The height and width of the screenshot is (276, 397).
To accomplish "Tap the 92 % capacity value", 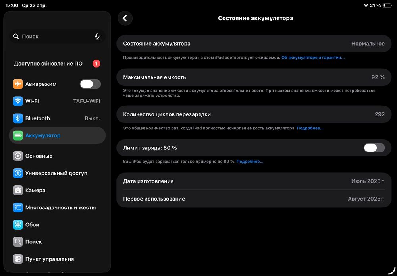I will (x=378, y=77).
